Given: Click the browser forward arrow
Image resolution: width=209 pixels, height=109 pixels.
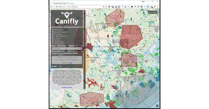Looking at the screenshot, I should [x=54, y=7].
